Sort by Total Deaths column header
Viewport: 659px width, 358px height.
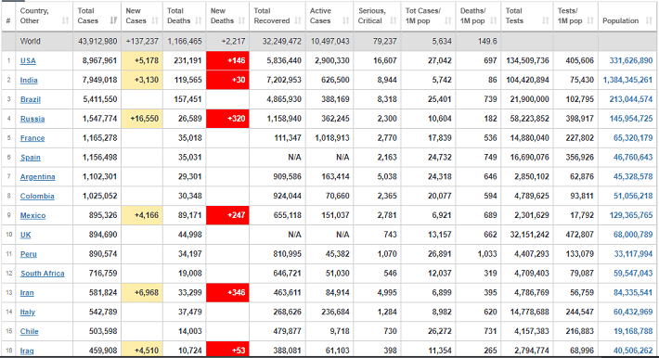click(185, 16)
